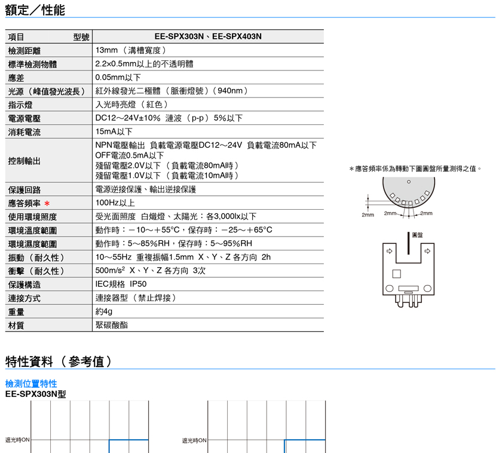Select the NPN電壓輸出 line
Viewport: 496px width, 453px height.
pyautogui.click(x=206, y=145)
